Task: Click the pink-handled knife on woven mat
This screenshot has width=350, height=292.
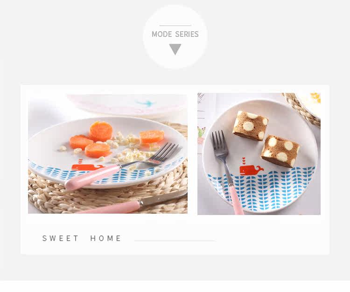Action: click(x=129, y=204)
